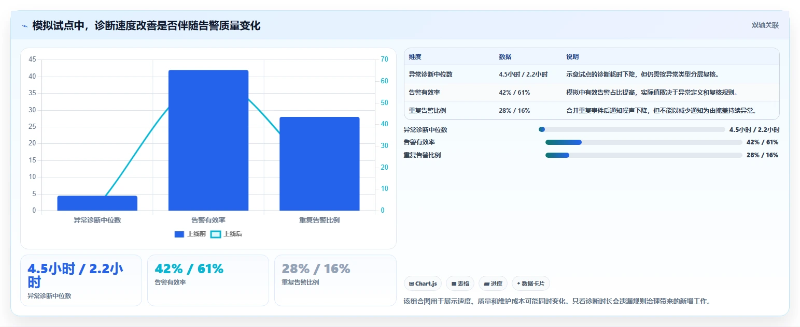Select the Chart.js chip label
The width and height of the screenshot is (800, 327).
tap(426, 284)
